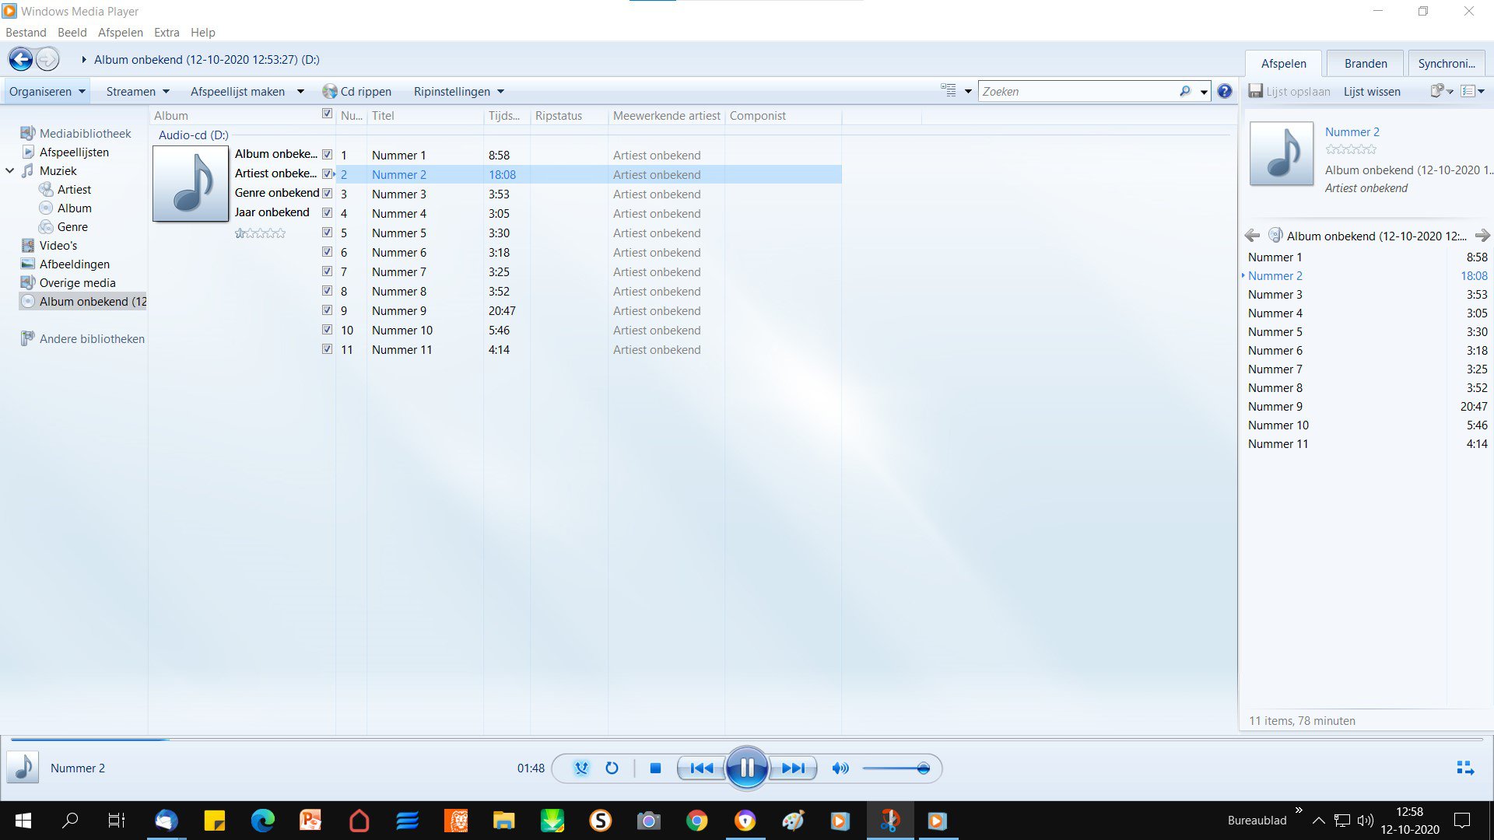1494x840 pixels.
Task: Select Album under Muziek
Action: (x=74, y=208)
